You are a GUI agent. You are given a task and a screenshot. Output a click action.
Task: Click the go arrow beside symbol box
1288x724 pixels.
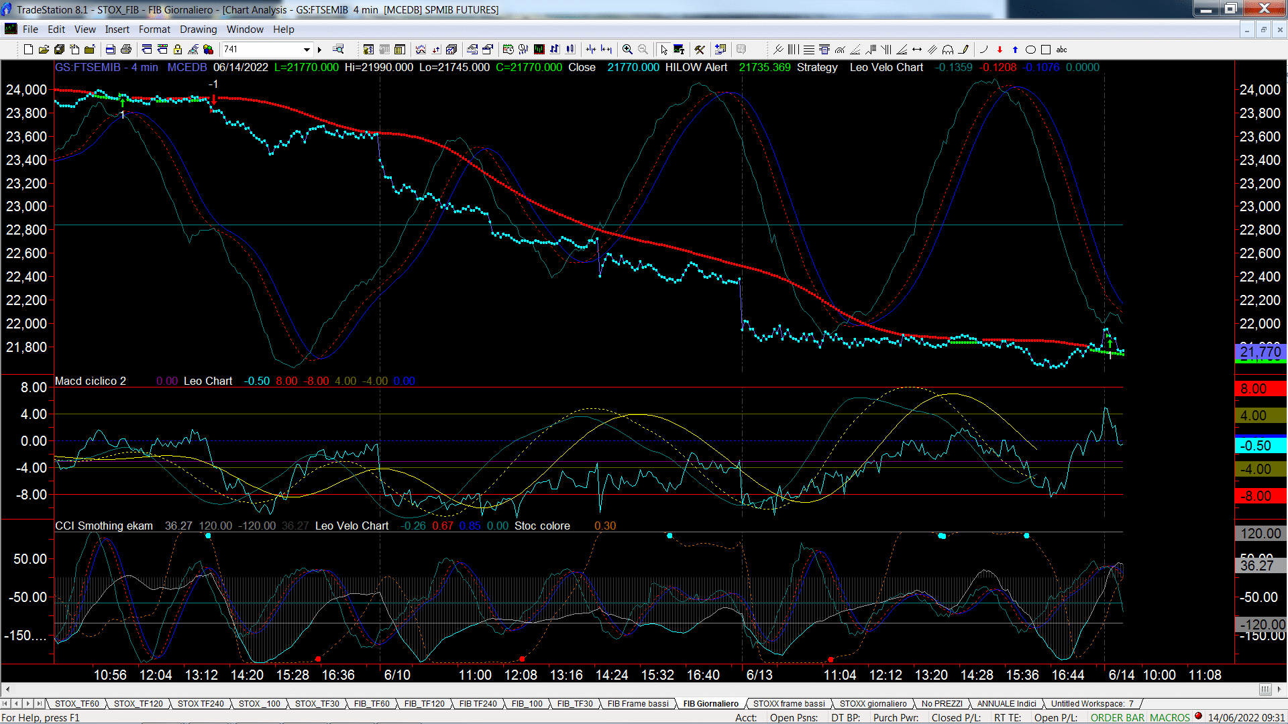(320, 49)
